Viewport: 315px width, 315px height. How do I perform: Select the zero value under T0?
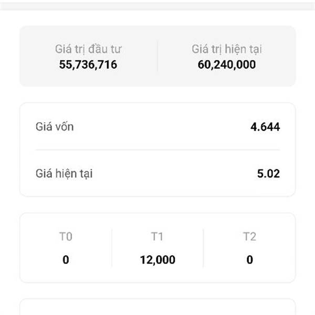pyautogui.click(x=66, y=259)
